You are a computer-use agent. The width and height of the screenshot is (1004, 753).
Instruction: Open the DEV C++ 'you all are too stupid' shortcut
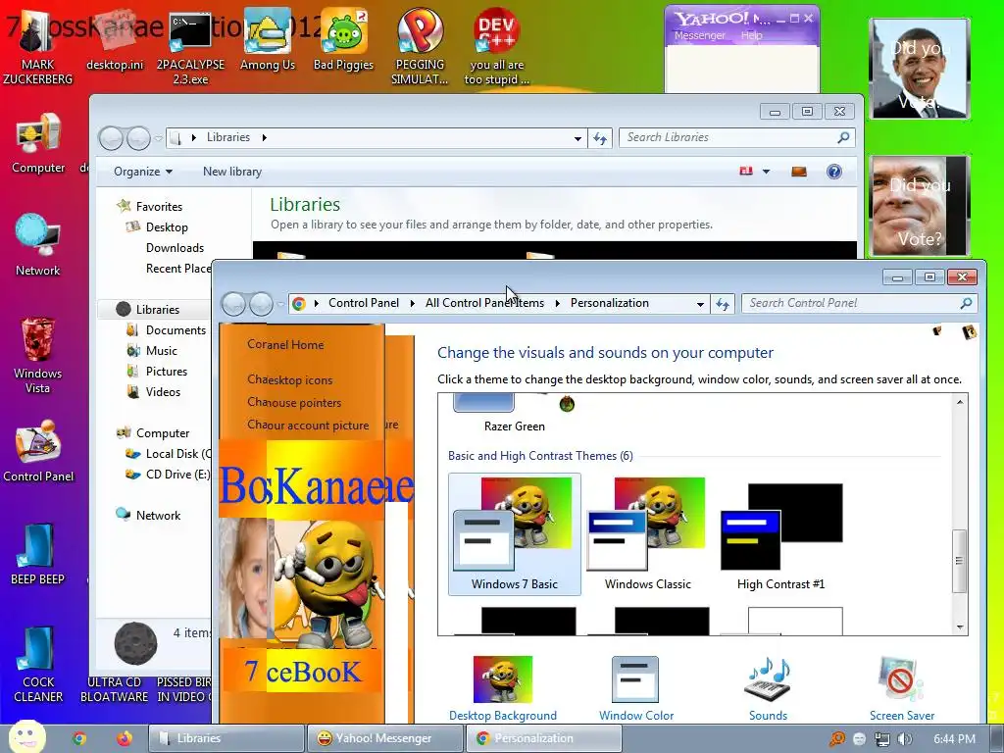pyautogui.click(x=496, y=46)
